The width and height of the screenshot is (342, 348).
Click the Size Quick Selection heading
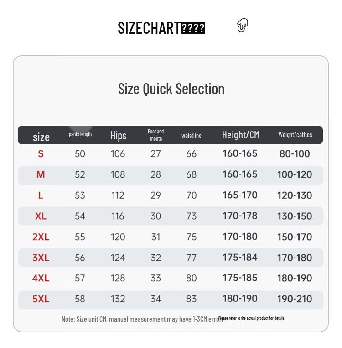tap(171, 88)
